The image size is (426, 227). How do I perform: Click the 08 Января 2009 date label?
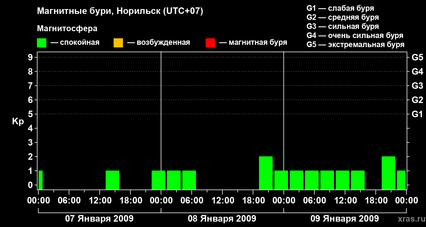[222, 218]
